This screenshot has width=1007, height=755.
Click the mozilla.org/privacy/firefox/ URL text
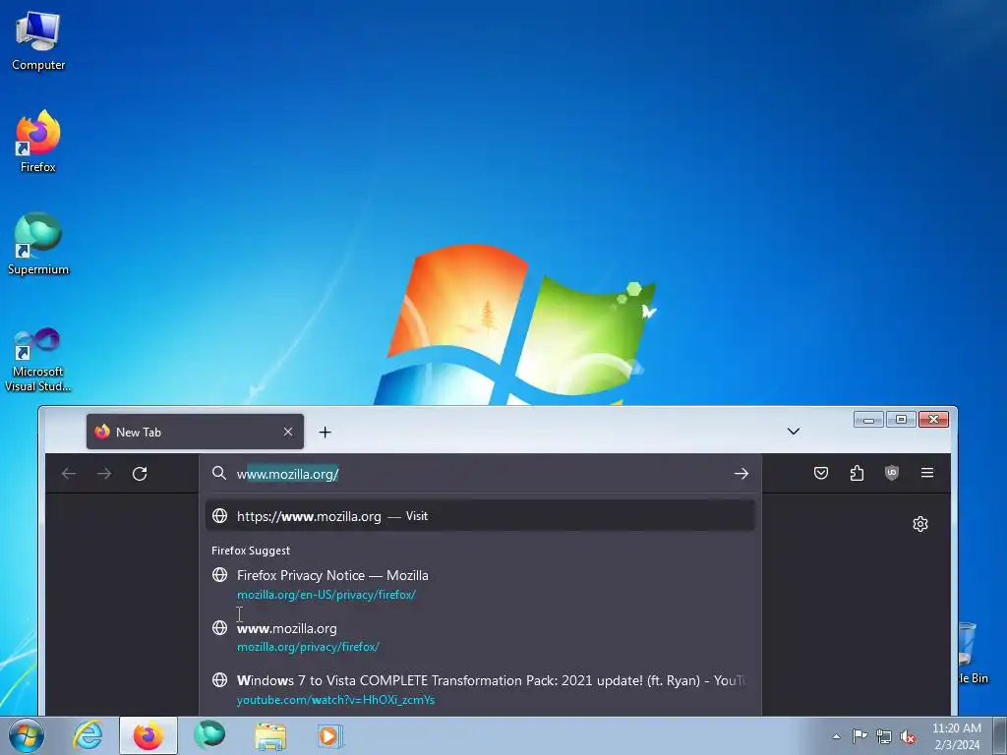pos(308,647)
